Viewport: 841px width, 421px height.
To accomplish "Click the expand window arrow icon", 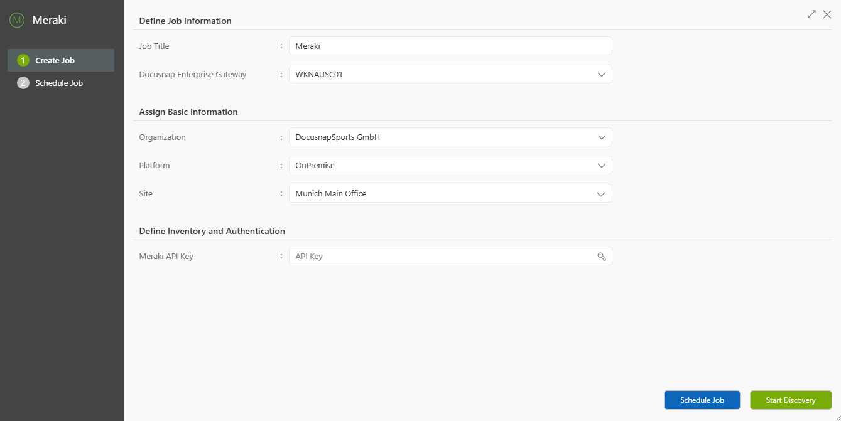I will [x=811, y=14].
